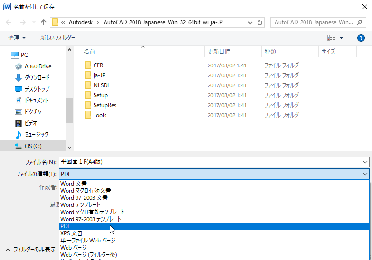The height and width of the screenshot is (260, 372).
Task: Select ダウンロード in the sidebar
Action: 32,78
